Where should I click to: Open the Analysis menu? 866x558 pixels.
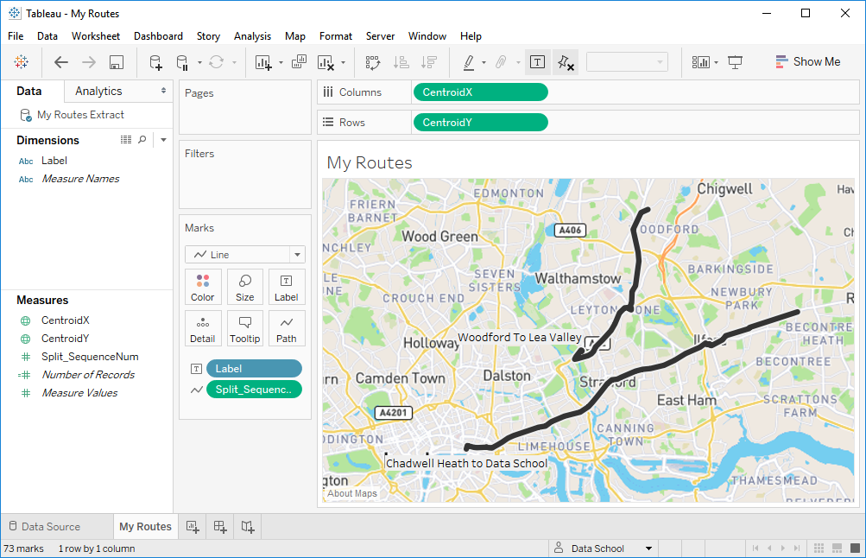tap(252, 36)
